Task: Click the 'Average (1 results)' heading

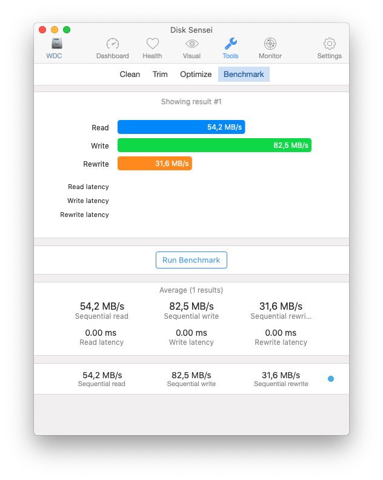Action: pyautogui.click(x=191, y=290)
